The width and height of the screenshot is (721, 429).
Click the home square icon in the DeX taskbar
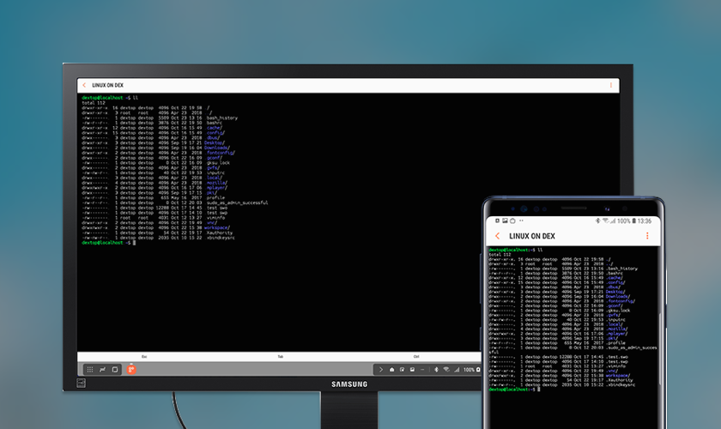click(x=115, y=369)
